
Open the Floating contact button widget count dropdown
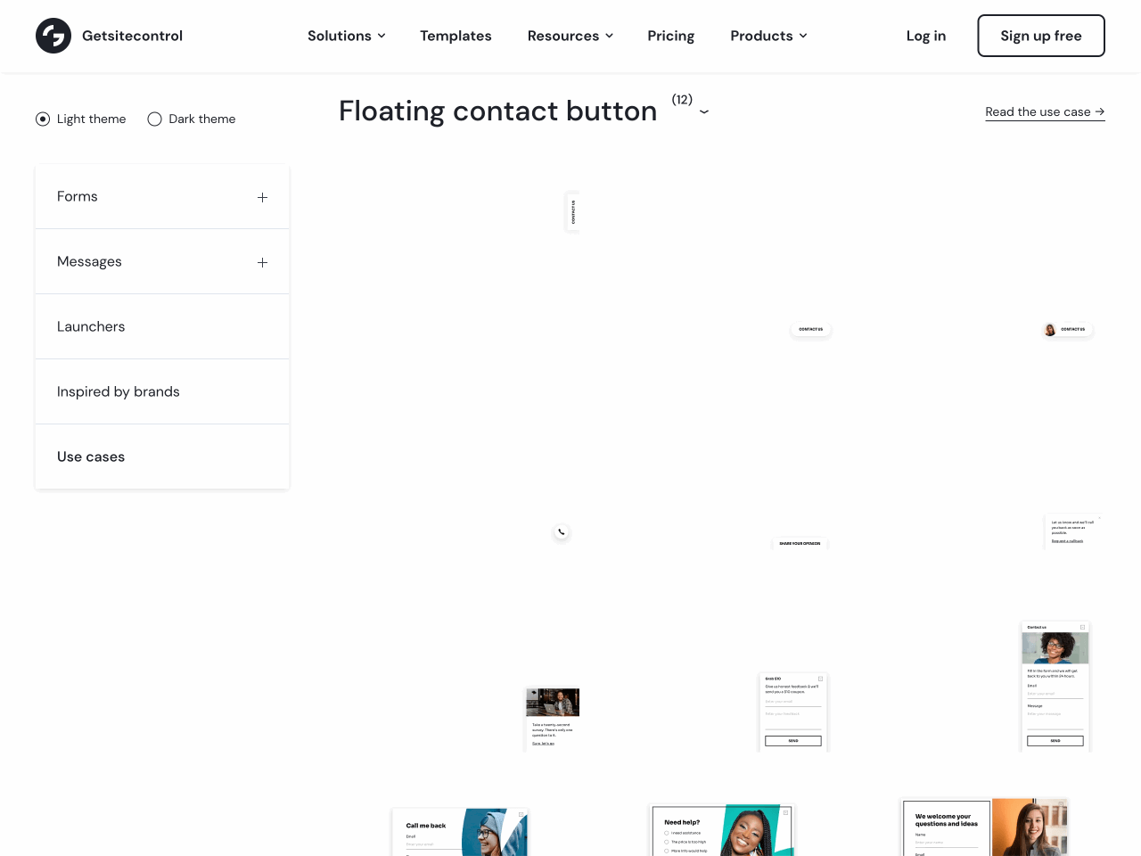704,112
